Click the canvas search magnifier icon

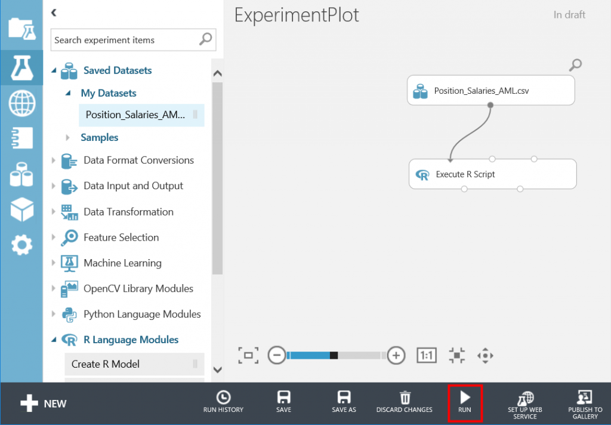575,64
